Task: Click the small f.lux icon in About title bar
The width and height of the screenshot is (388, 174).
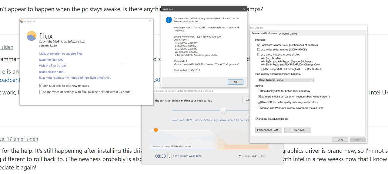Action: tap(22, 21)
